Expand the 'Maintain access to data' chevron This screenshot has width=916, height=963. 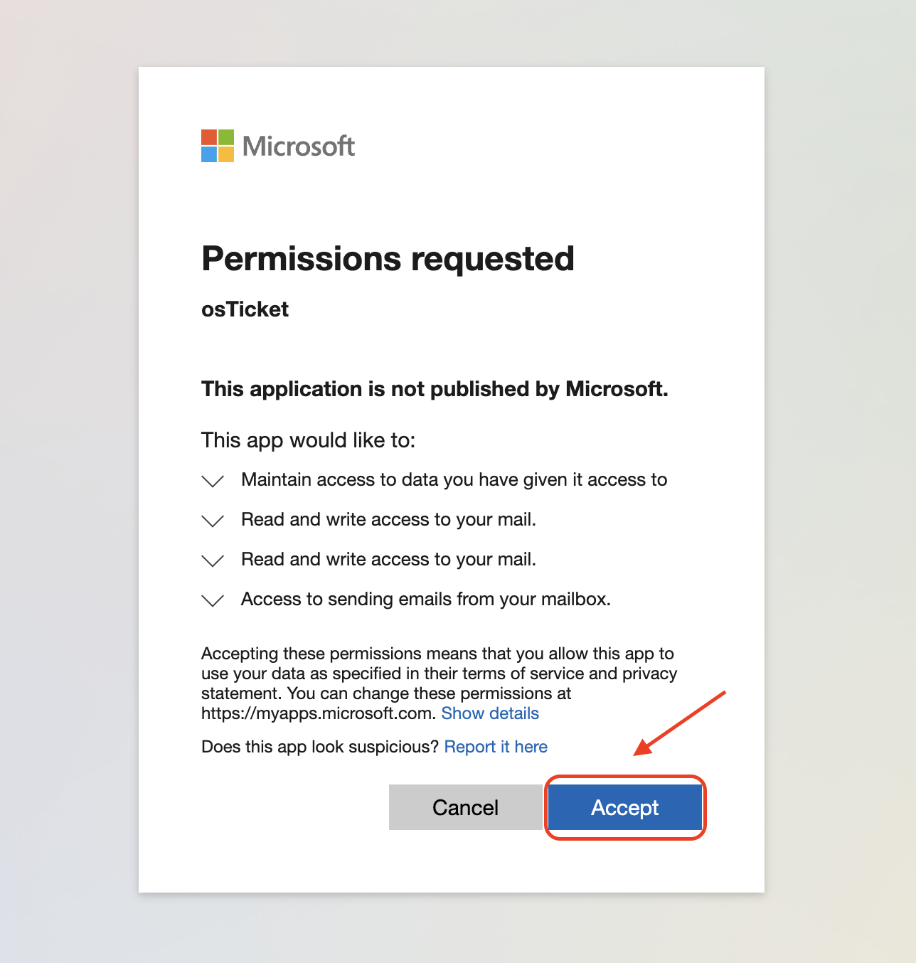[213, 481]
